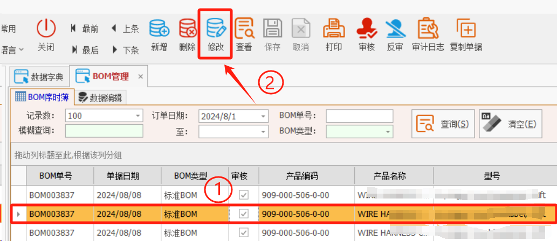Toggle 审核 checkbox in highlighted row
Image resolution: width=557 pixels, height=241 pixels.
point(244,214)
